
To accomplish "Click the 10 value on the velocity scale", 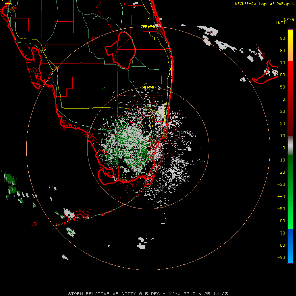I will coord(283,136).
